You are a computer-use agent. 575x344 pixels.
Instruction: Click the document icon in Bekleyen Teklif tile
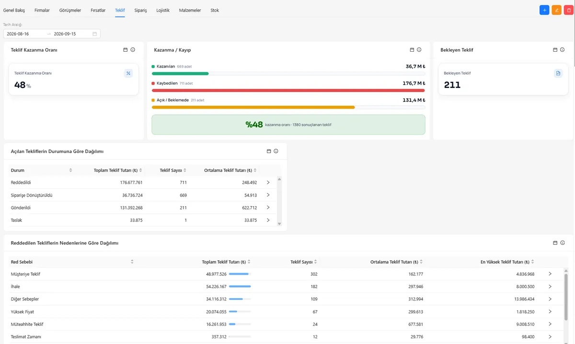click(x=558, y=73)
